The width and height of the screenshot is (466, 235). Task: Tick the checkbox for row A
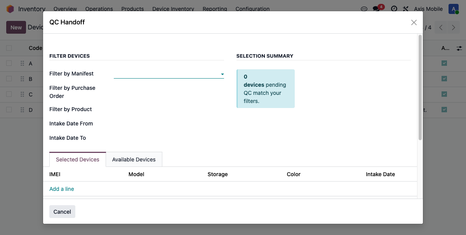pos(9,63)
